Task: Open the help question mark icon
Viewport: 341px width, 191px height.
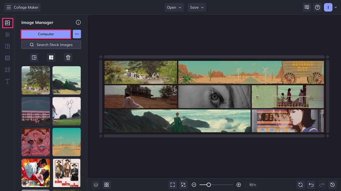Action: [x=318, y=7]
